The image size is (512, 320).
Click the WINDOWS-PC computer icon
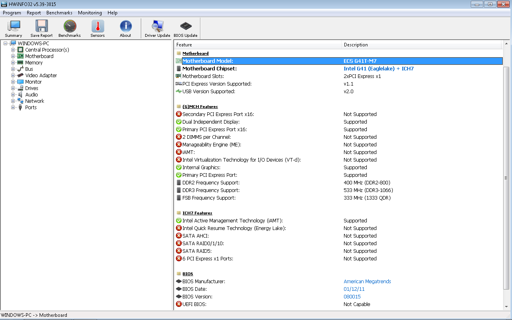click(x=13, y=43)
